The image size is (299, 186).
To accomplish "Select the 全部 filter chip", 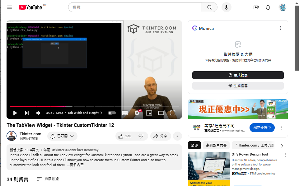I will coord(194,145).
